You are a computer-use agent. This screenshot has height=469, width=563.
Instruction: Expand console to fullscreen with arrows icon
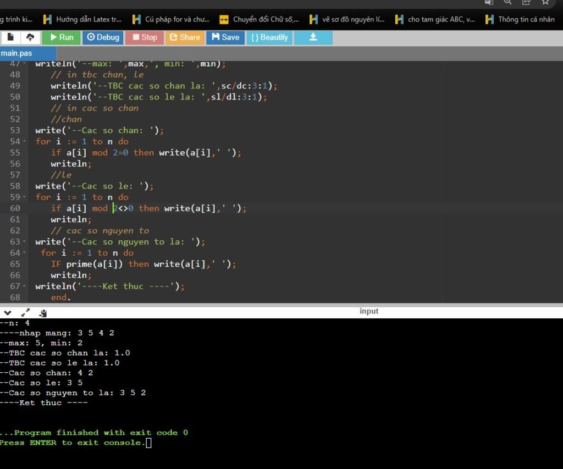click(x=25, y=313)
